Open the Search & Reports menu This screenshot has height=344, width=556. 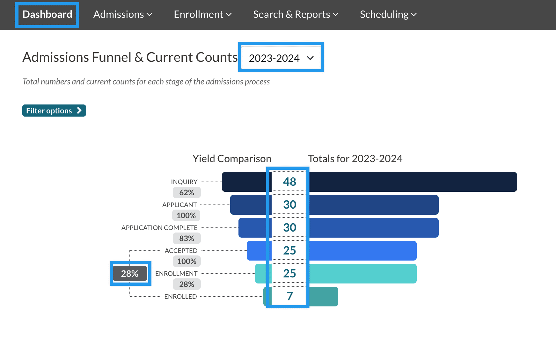(x=295, y=14)
